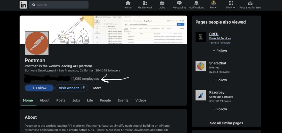Click '82,084 followers' under ShareChat
The height and width of the screenshot is (133, 282).
pos(219,72)
